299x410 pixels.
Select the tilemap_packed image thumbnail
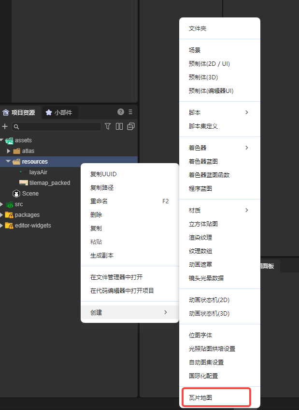click(x=23, y=183)
